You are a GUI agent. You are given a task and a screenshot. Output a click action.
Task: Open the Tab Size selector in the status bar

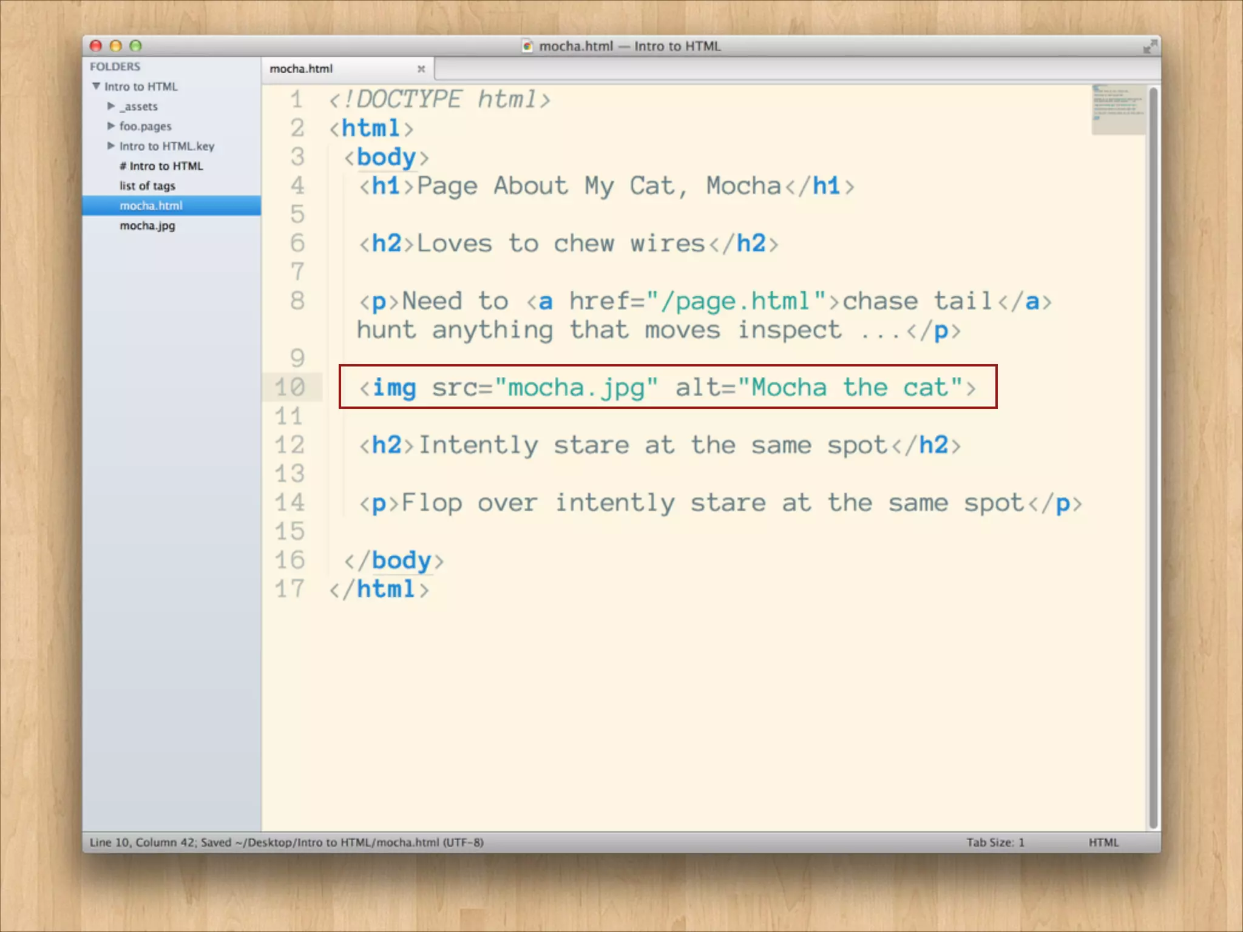tap(995, 842)
